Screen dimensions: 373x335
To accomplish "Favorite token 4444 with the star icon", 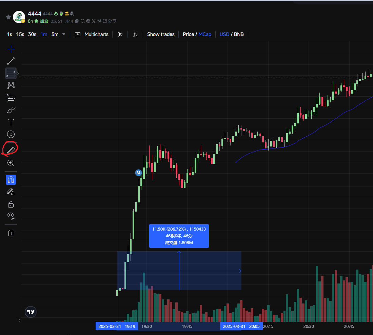I will pos(8,17).
